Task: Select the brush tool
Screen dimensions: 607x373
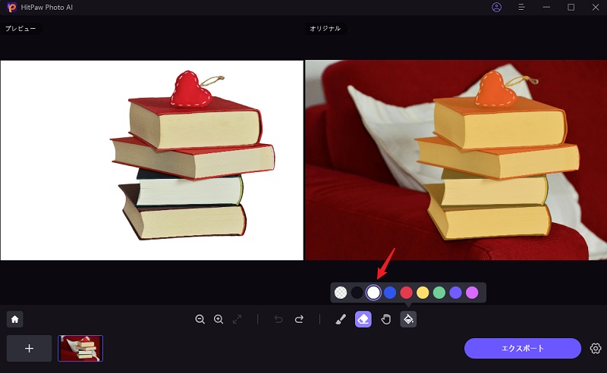Action: point(341,320)
